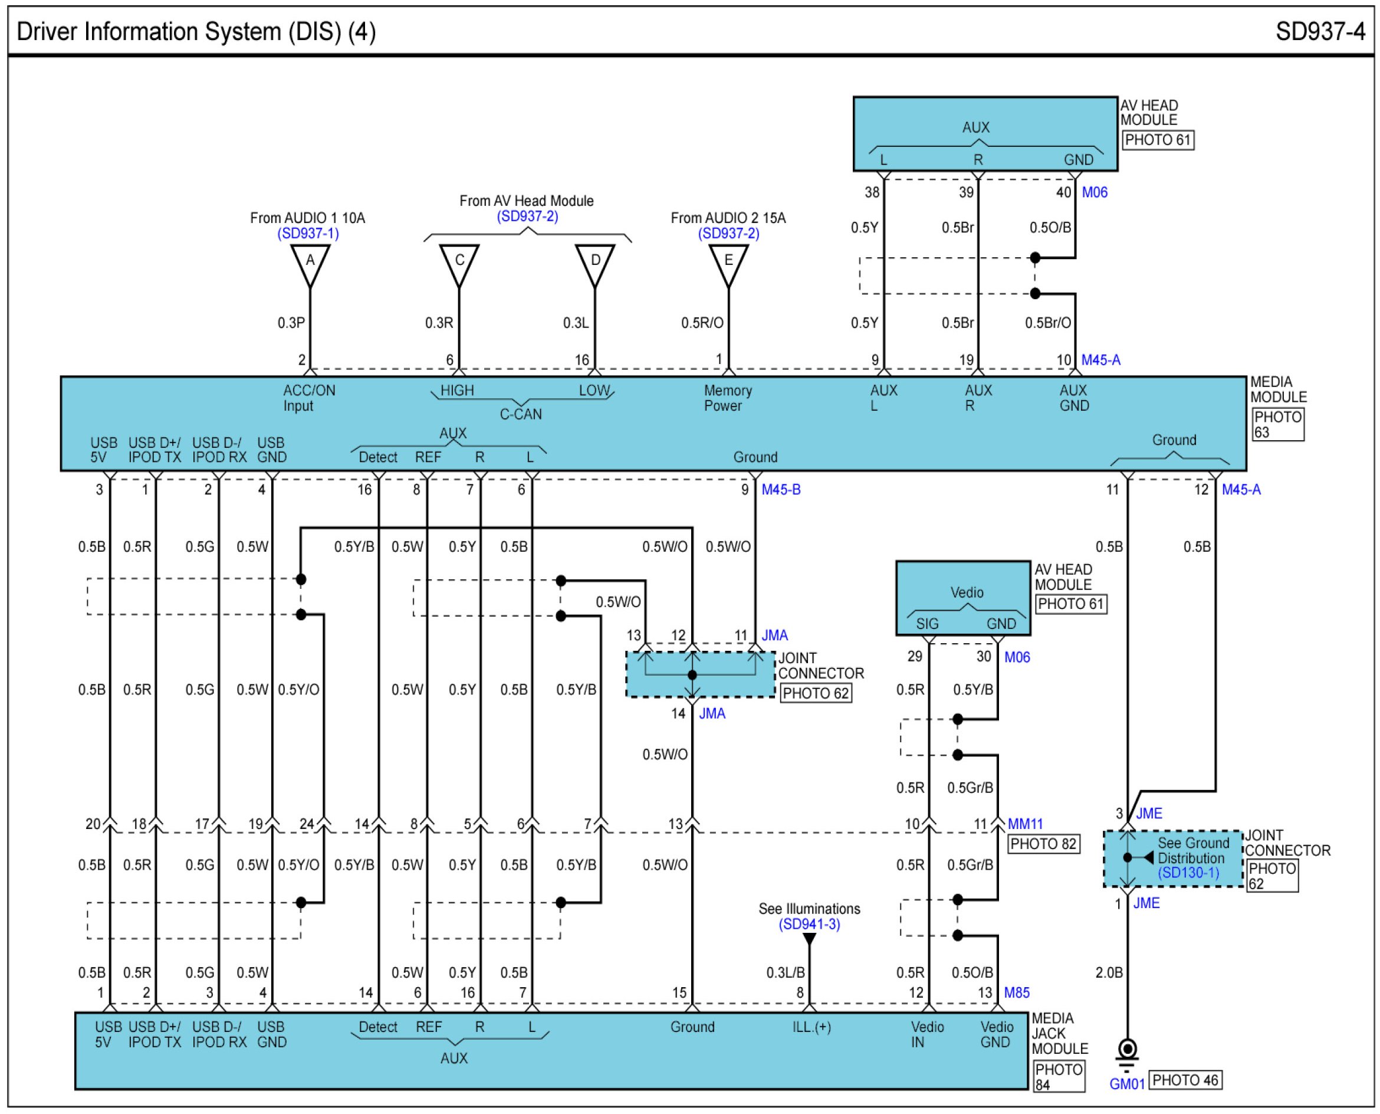Click the MM11 connector label

click(x=1025, y=823)
